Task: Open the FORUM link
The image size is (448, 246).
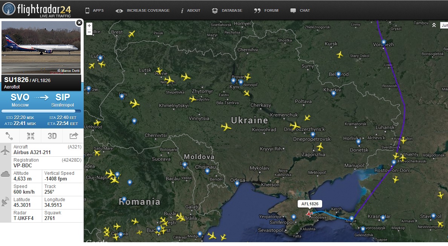Action: coord(266,11)
